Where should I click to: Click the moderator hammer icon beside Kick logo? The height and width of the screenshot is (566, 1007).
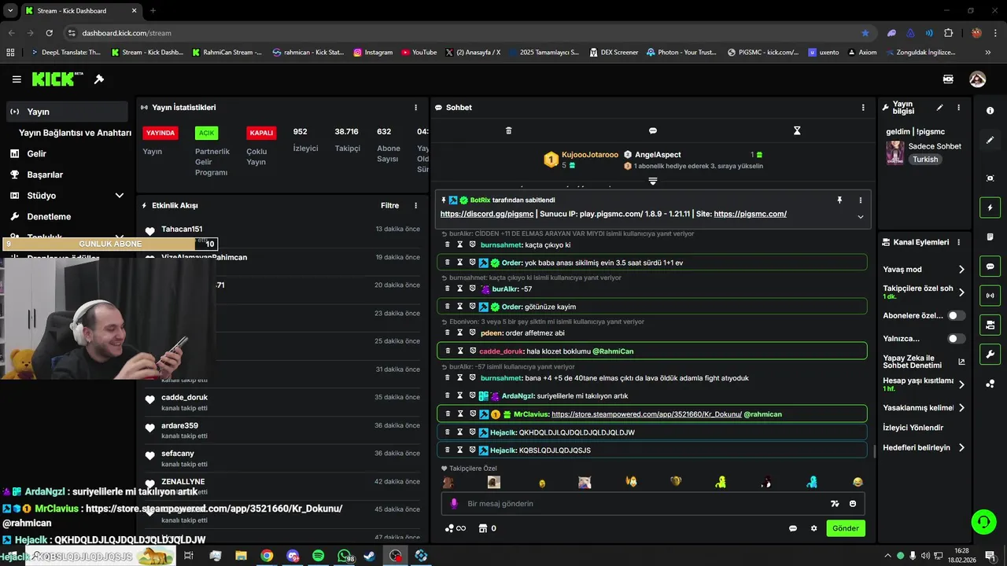[x=99, y=79]
